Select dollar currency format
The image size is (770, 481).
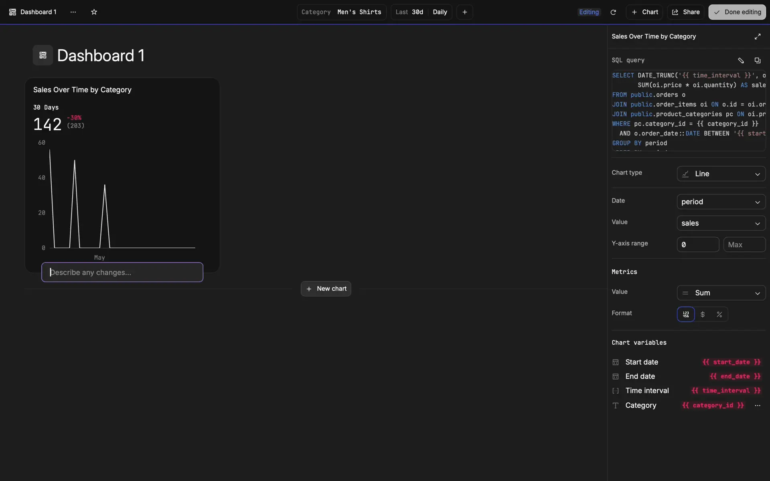click(x=703, y=314)
